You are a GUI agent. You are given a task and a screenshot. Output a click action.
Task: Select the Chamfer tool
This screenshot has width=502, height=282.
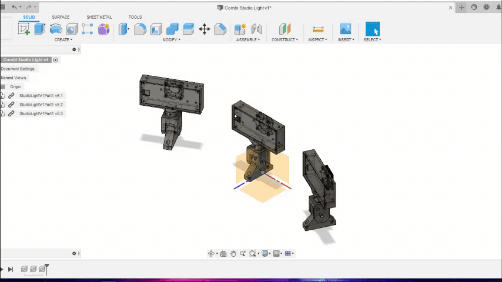[220, 29]
